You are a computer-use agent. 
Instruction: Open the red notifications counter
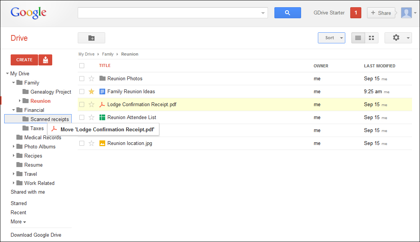(356, 13)
